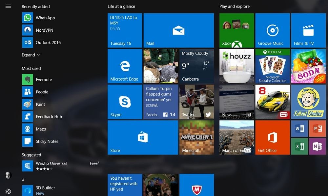Expand the Recently added list
The height and width of the screenshot is (196, 328).
[x=31, y=55]
